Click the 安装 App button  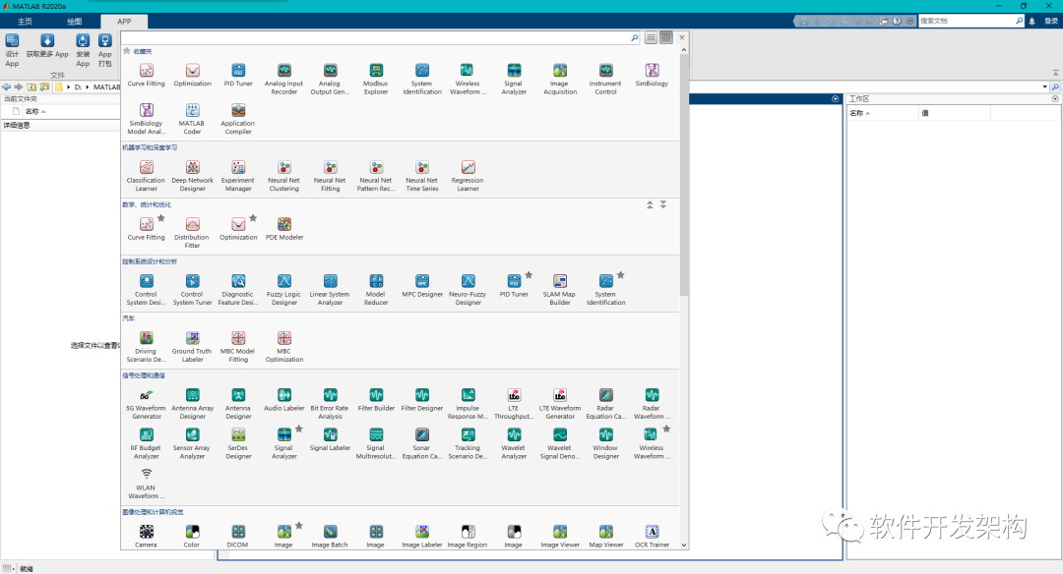[x=83, y=51]
